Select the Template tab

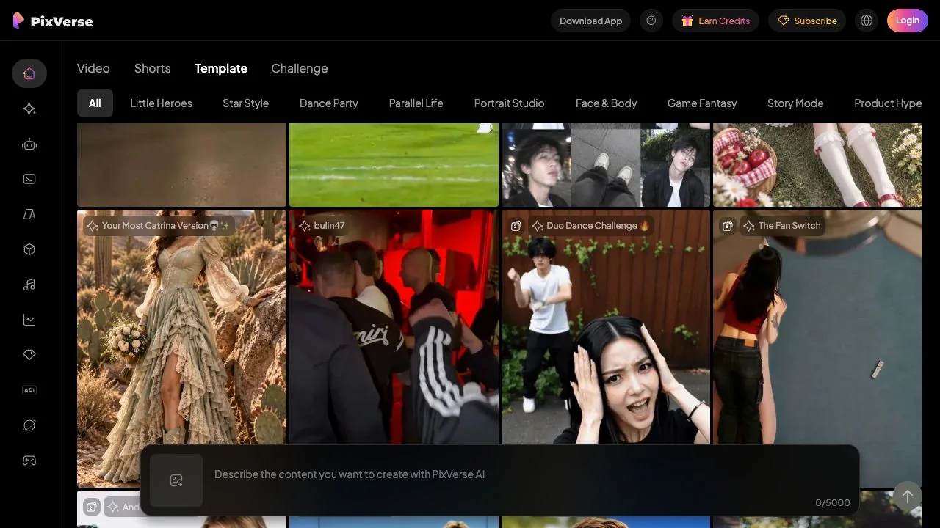221,68
